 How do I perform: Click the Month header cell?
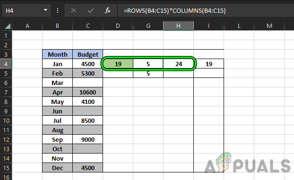[x=57, y=54]
